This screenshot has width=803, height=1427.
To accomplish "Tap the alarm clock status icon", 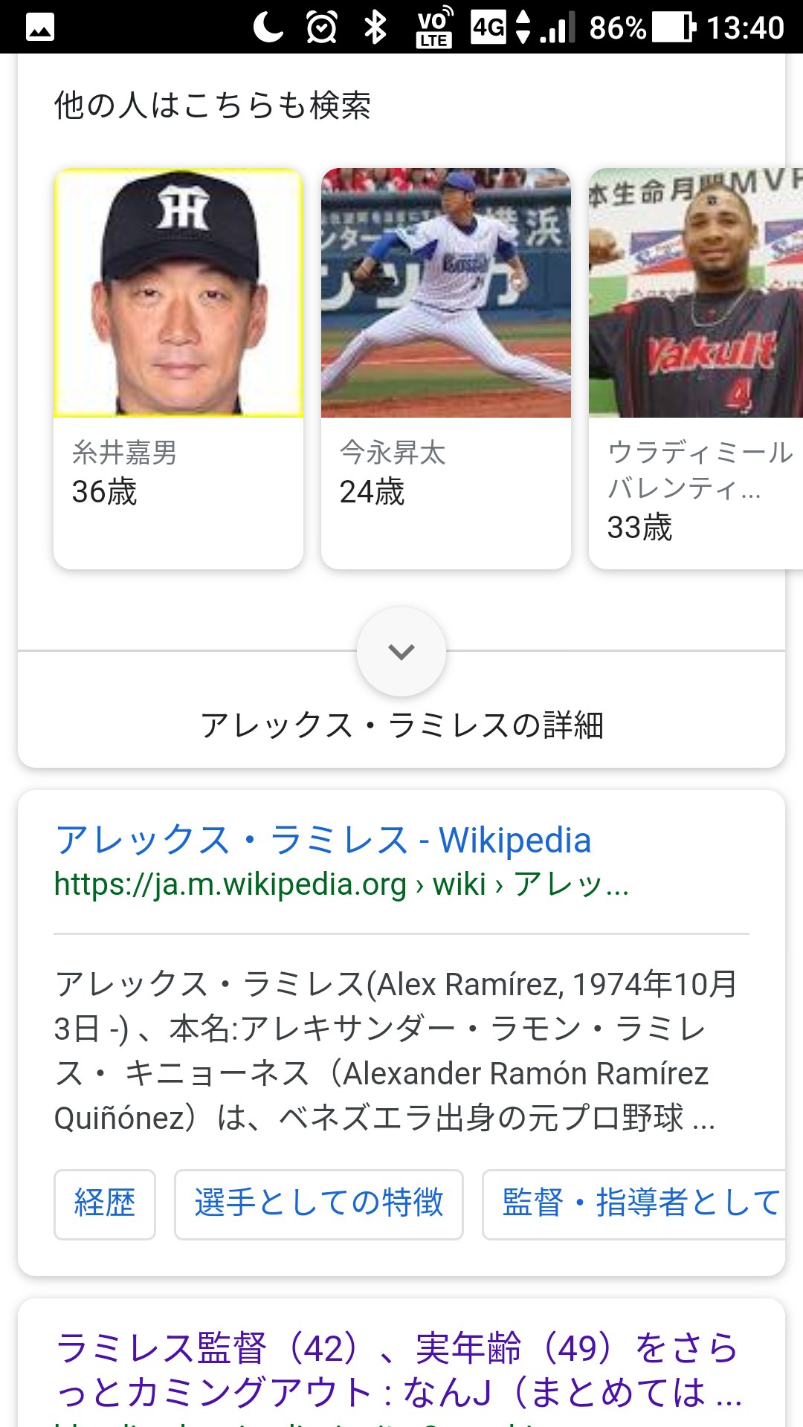I will click(321, 27).
